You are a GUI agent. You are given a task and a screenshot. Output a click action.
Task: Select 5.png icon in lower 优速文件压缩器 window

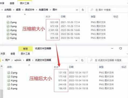click(x=9, y=84)
